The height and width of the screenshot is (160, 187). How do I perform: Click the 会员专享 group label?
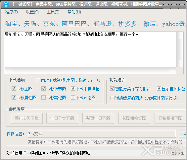[17, 109]
